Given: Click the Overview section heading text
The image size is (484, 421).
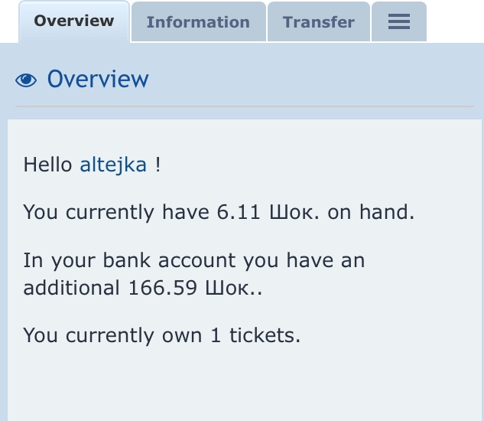Looking at the screenshot, I should click(98, 79).
